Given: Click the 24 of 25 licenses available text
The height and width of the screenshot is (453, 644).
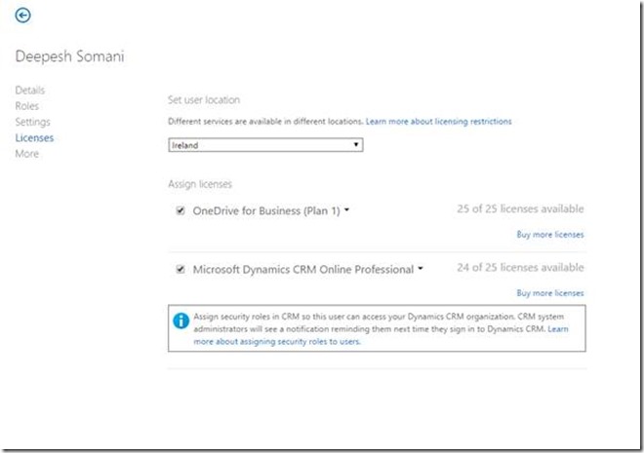Looking at the screenshot, I should (x=520, y=268).
